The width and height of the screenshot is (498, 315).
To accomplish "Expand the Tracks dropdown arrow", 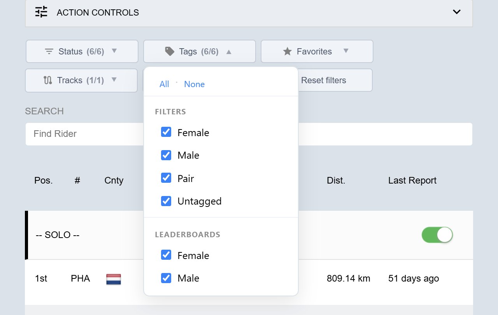I will [114, 80].
